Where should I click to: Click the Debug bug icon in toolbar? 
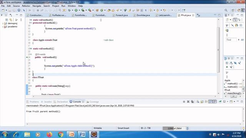pos(69,10)
